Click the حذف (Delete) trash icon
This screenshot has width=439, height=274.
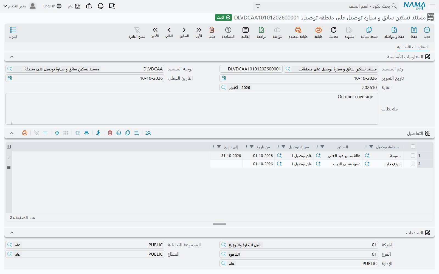(x=212, y=30)
